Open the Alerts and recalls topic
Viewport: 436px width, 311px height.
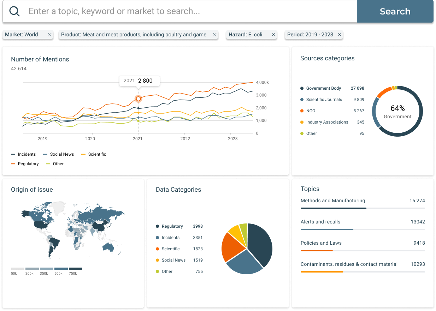[x=320, y=222]
